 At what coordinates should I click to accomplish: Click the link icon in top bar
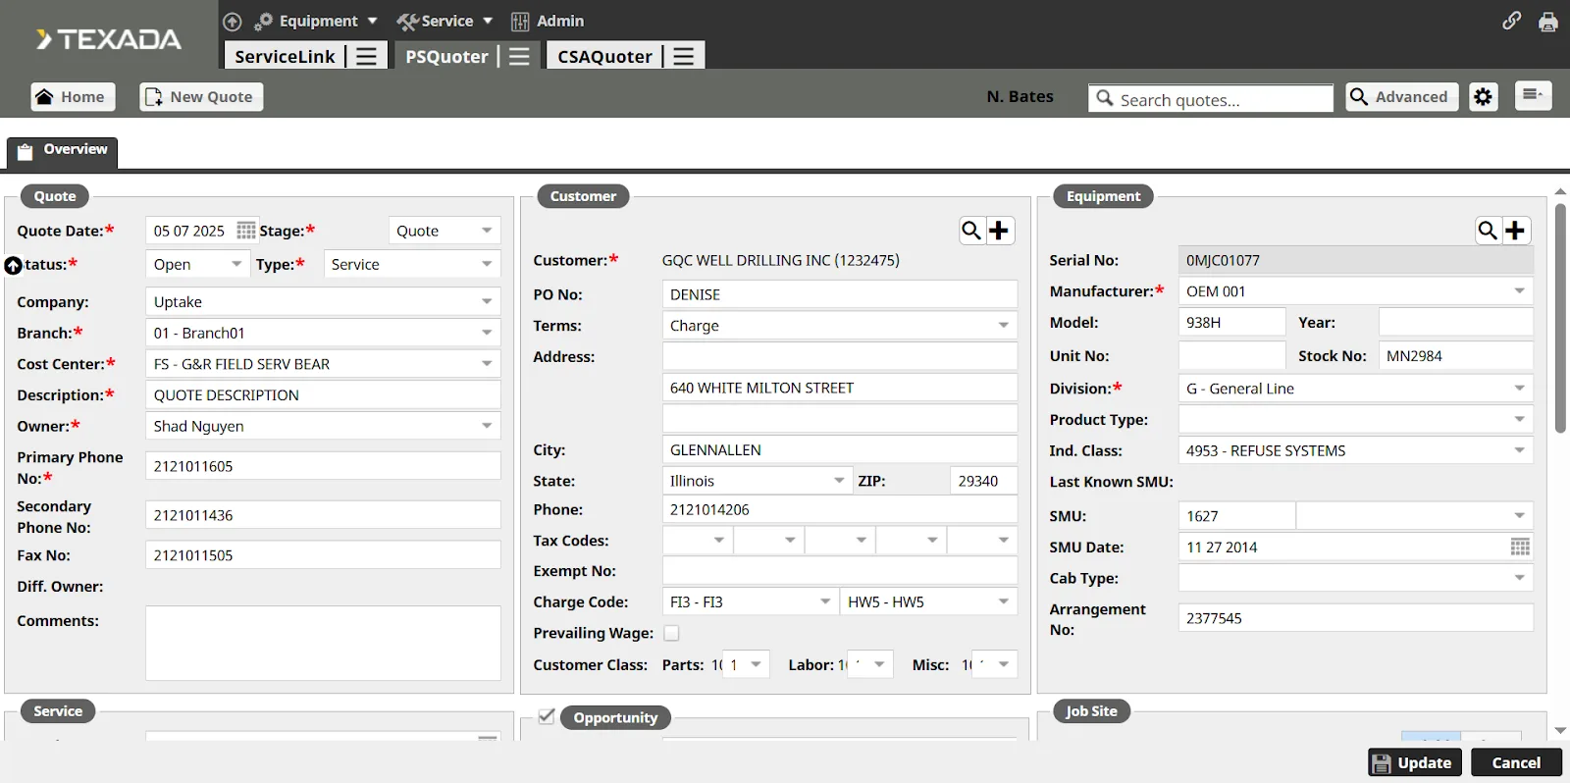(x=1511, y=21)
